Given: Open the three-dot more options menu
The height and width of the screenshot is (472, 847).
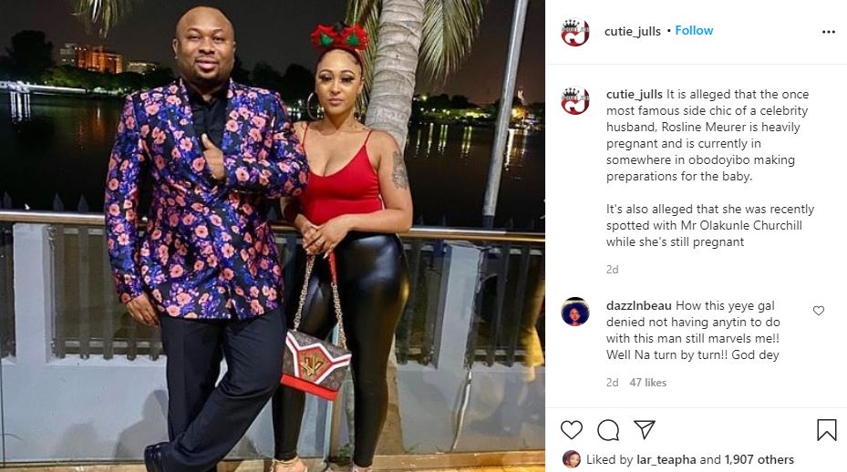Looking at the screenshot, I should coord(829,32).
